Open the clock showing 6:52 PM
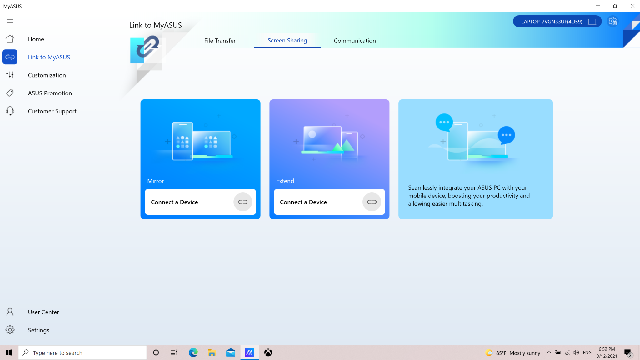 click(607, 352)
